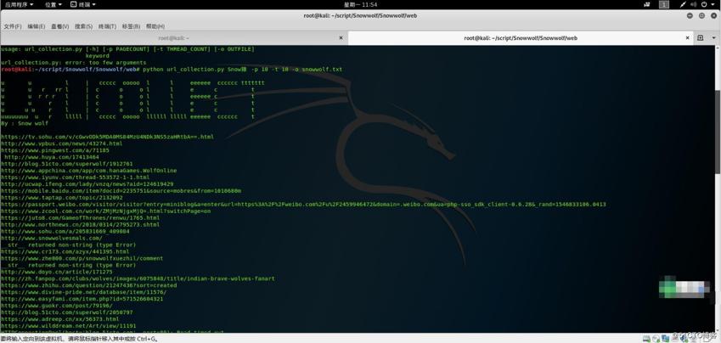The width and height of the screenshot is (721, 343).
Task: Open the 搜索(S) menu
Action: click(x=83, y=26)
